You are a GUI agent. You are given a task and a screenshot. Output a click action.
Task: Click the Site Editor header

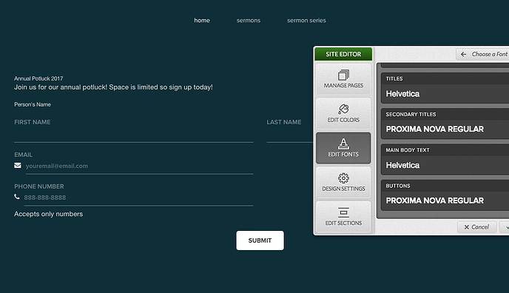[x=343, y=54]
